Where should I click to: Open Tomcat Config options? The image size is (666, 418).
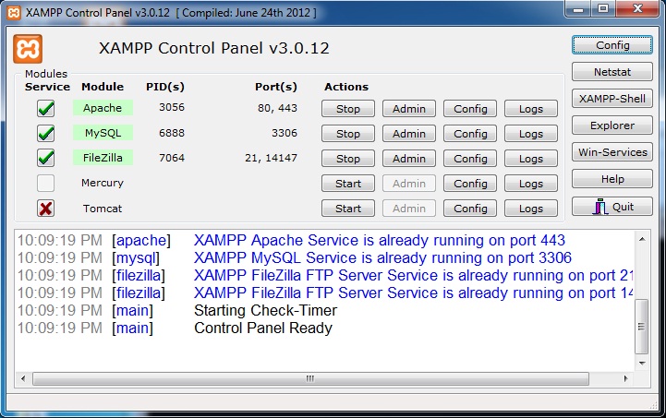tap(470, 209)
